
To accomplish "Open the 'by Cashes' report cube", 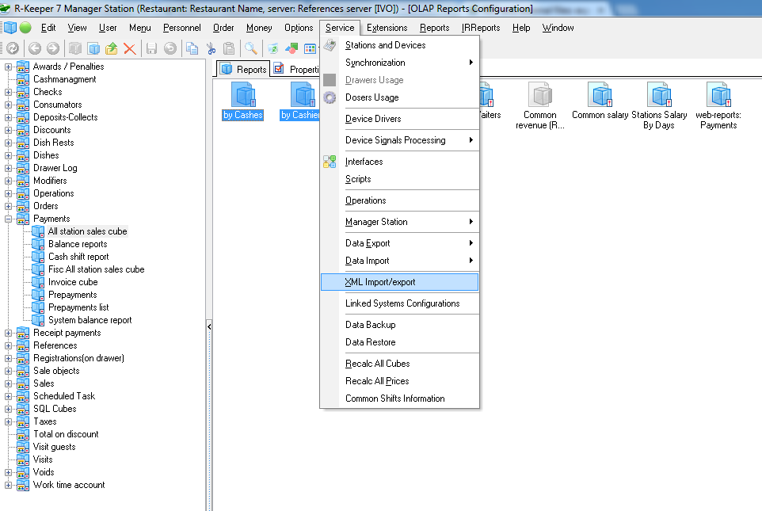I will click(x=242, y=97).
